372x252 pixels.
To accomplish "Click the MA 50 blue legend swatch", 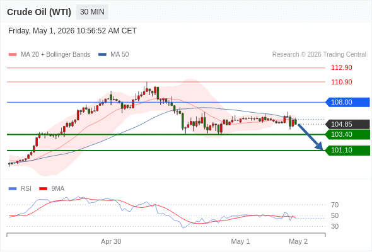I will point(103,55).
